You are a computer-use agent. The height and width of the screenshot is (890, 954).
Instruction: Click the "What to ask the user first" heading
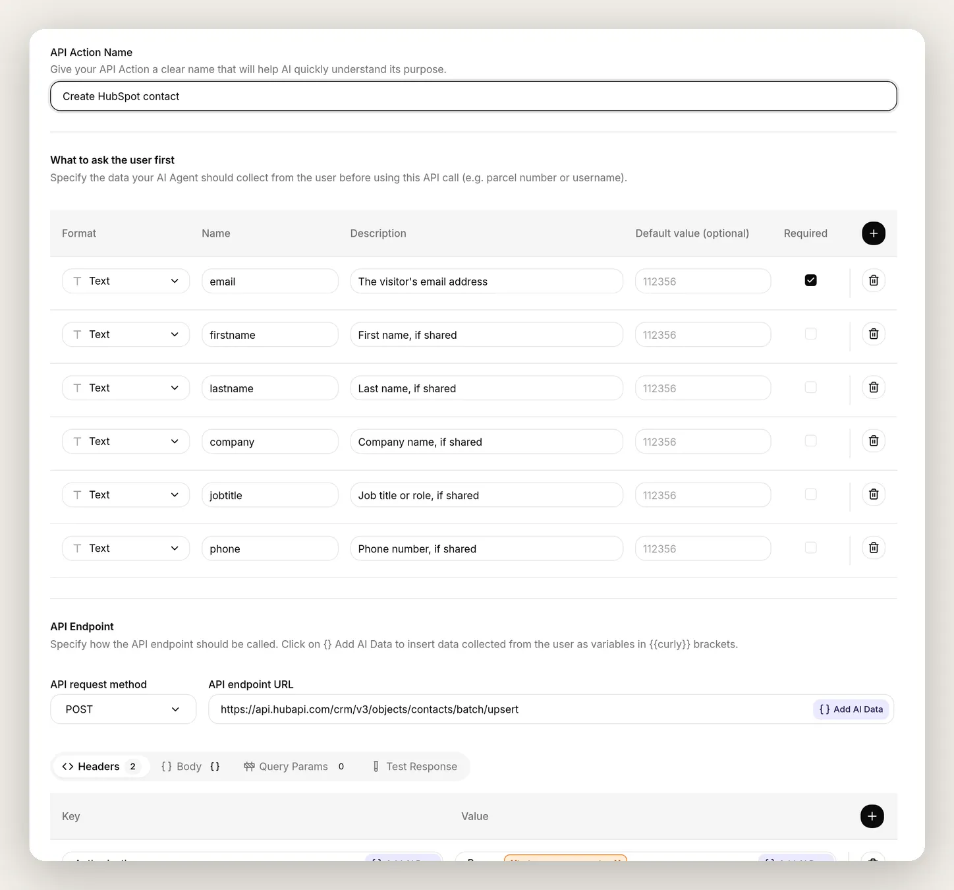click(x=112, y=160)
